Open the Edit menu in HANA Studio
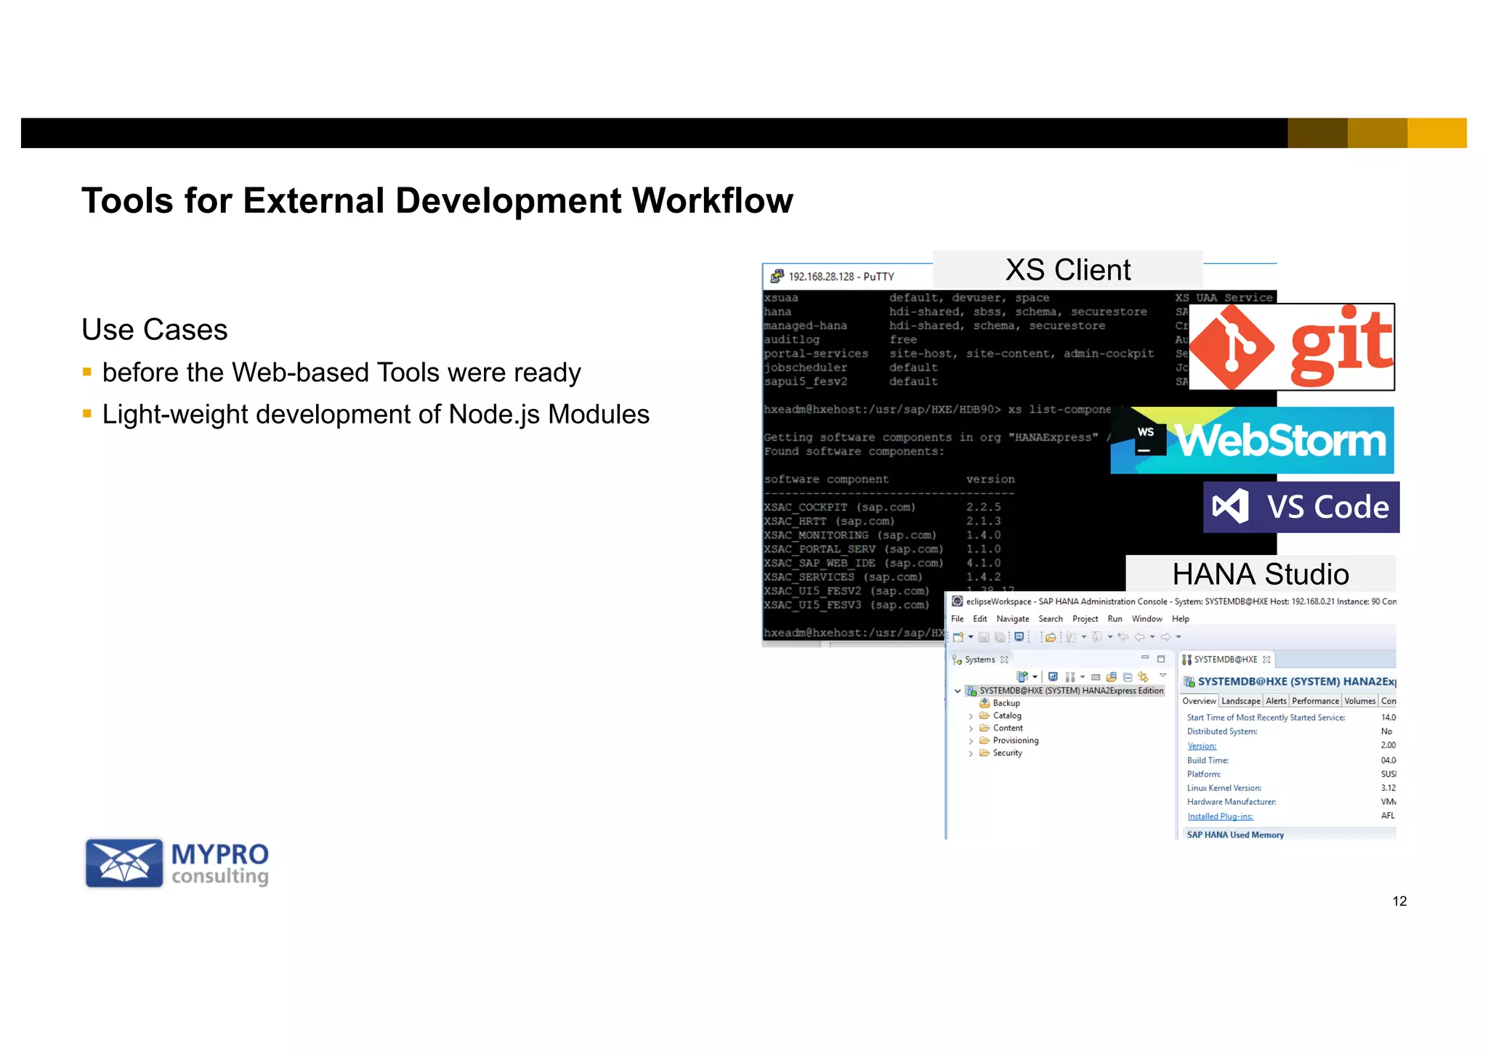This screenshot has width=1488, height=1051. (980, 619)
